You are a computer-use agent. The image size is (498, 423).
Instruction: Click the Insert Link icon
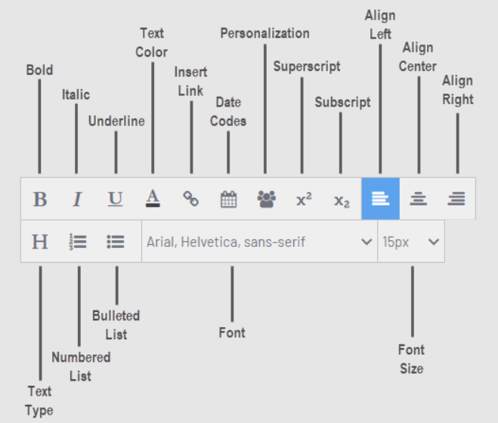click(190, 199)
